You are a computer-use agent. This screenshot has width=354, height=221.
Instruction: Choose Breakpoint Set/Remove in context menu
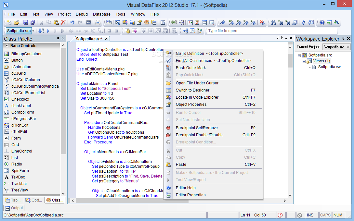[213, 128]
